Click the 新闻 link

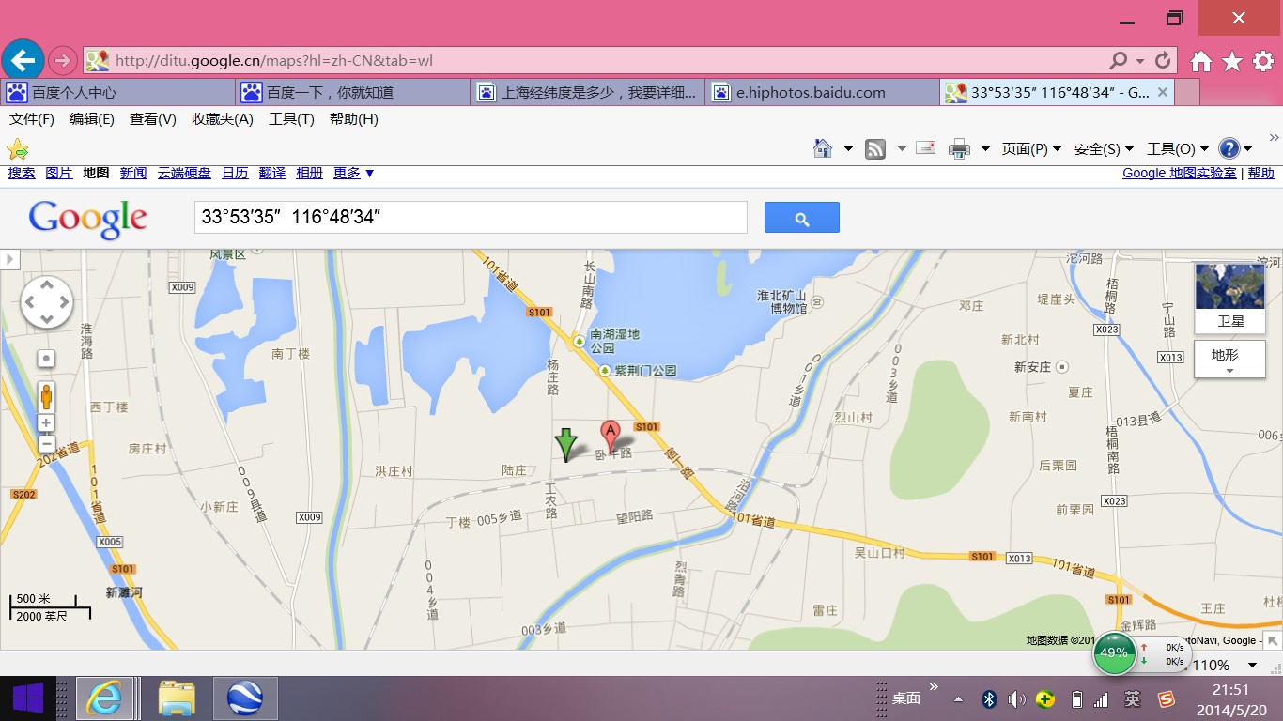point(133,173)
